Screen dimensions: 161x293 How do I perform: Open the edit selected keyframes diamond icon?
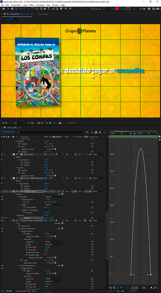pyautogui.click(x=151, y=288)
